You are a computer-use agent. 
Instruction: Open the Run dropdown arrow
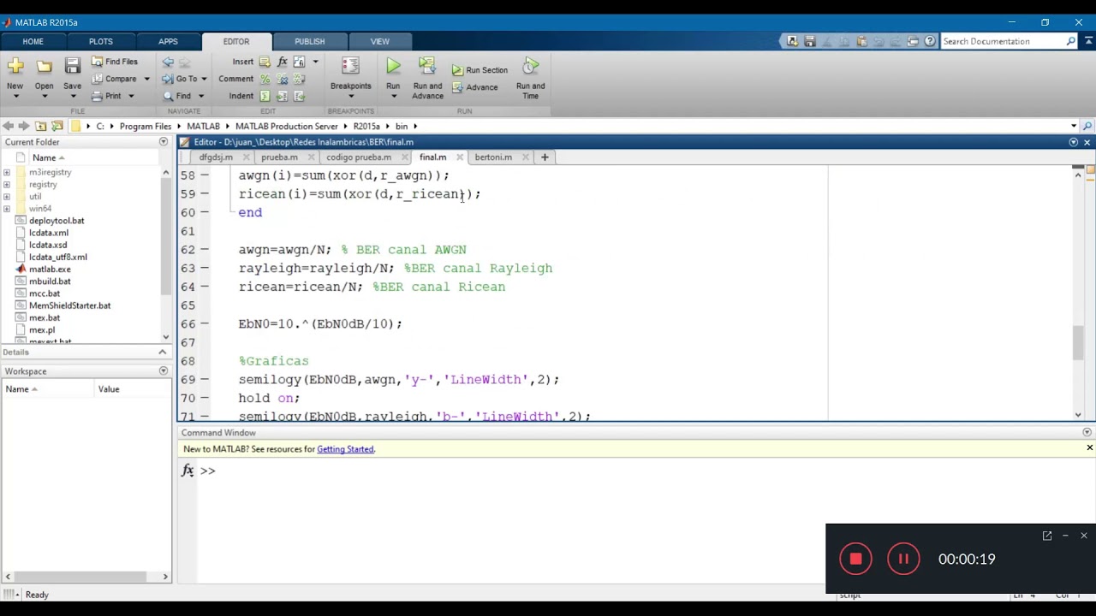pos(393,95)
